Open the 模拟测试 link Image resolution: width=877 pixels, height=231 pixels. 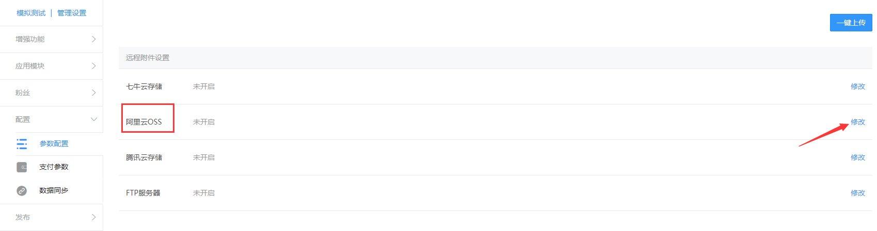(x=31, y=13)
